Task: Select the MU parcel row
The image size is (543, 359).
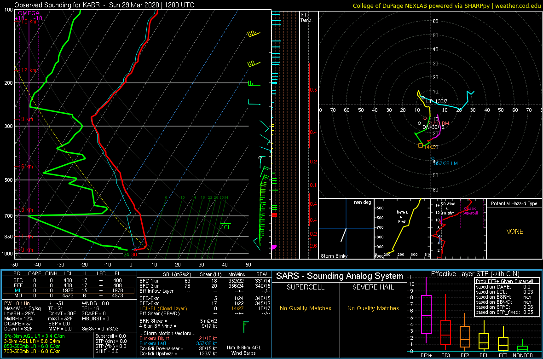Action: (x=69, y=295)
